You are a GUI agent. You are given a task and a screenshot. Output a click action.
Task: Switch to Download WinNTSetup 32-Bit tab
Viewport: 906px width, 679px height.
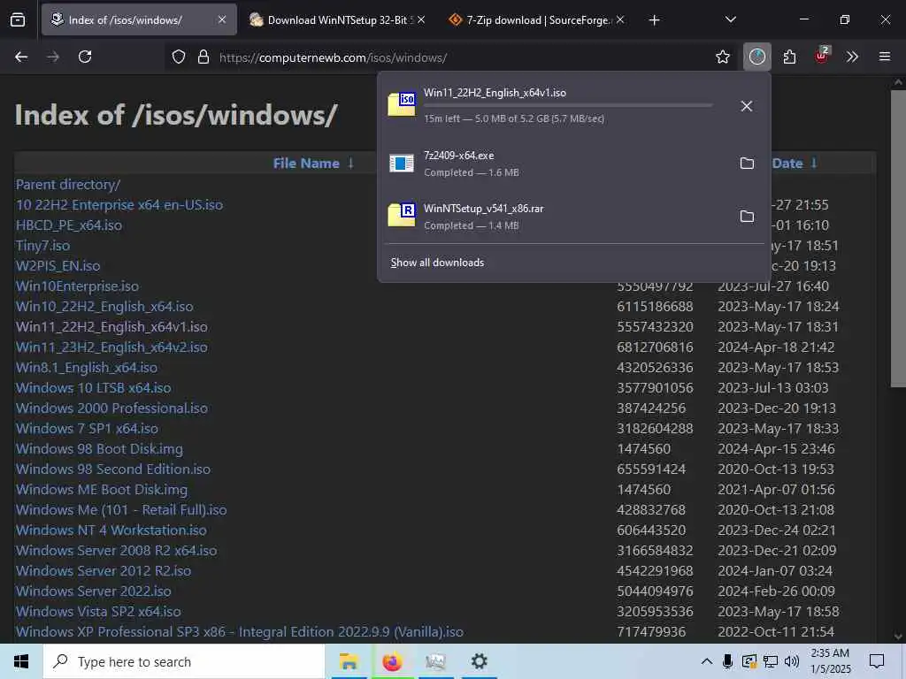click(x=337, y=20)
